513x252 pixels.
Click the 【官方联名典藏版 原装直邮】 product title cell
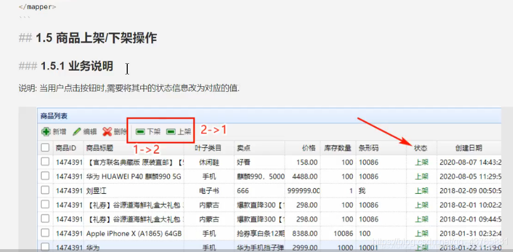(x=135, y=162)
